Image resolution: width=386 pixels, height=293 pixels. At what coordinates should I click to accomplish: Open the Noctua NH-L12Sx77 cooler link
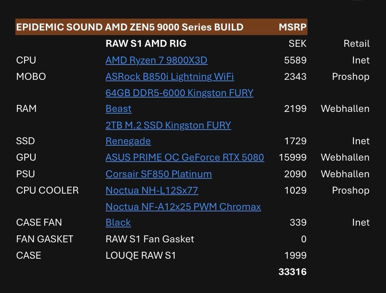point(152,190)
